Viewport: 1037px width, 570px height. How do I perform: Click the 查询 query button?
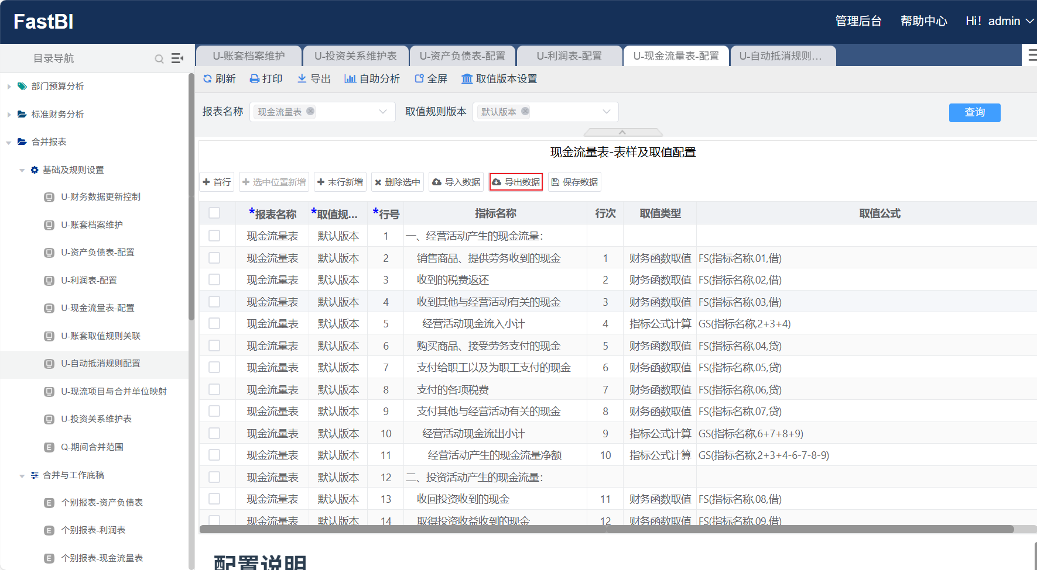(x=974, y=112)
